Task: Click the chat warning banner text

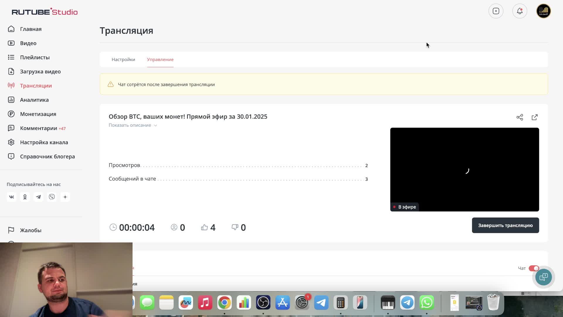Action: [166, 85]
